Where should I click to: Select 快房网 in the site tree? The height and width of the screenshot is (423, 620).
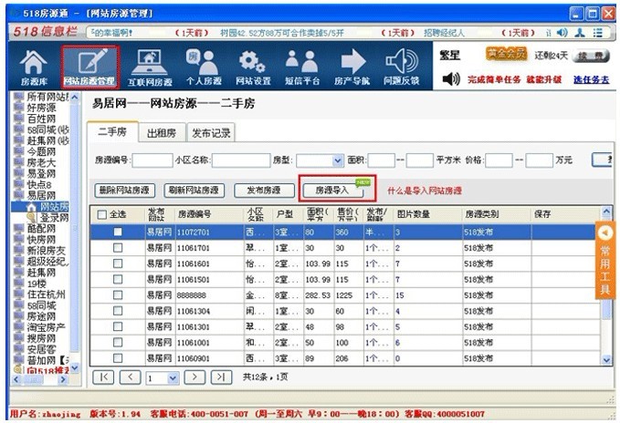(41, 240)
